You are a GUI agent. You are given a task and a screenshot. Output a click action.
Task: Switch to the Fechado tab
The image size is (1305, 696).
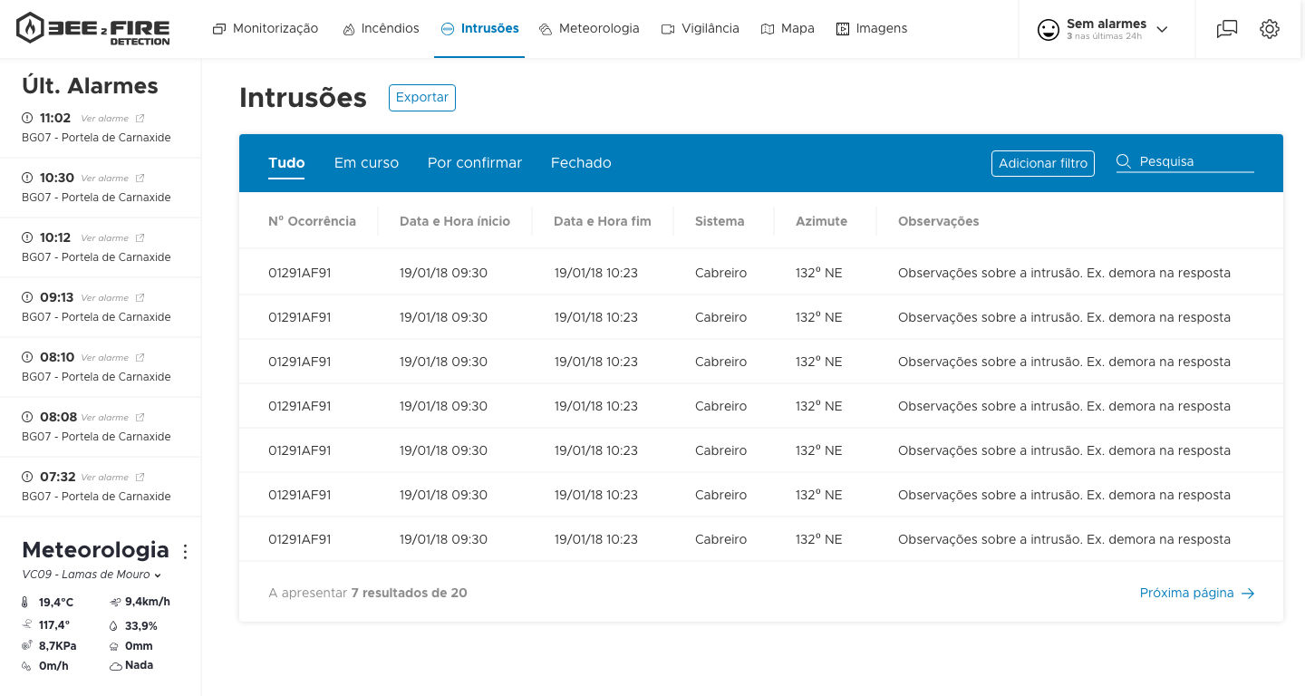click(x=581, y=163)
